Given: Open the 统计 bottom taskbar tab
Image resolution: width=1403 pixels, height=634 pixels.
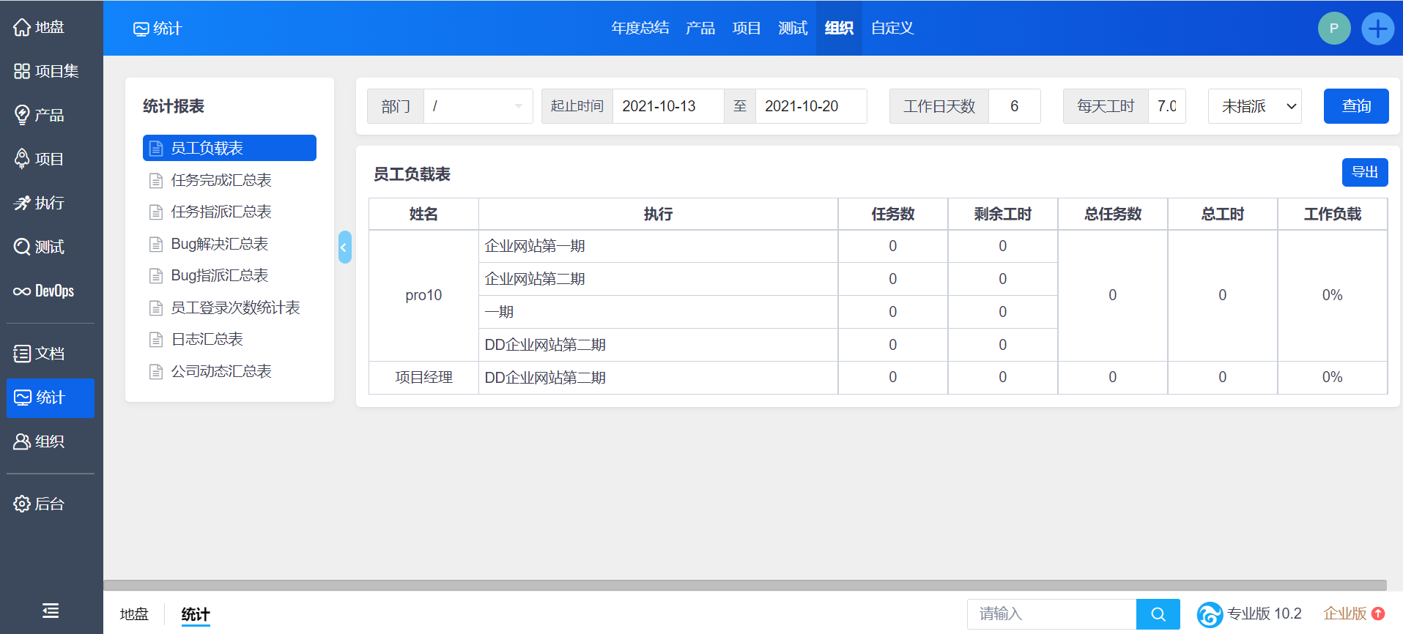Looking at the screenshot, I should tap(196, 614).
